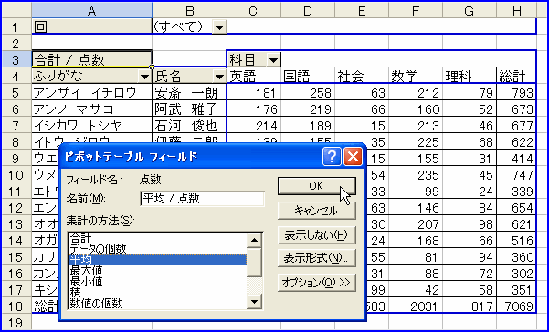Select データの個数 in the list
549x332 pixels.
tap(157, 249)
